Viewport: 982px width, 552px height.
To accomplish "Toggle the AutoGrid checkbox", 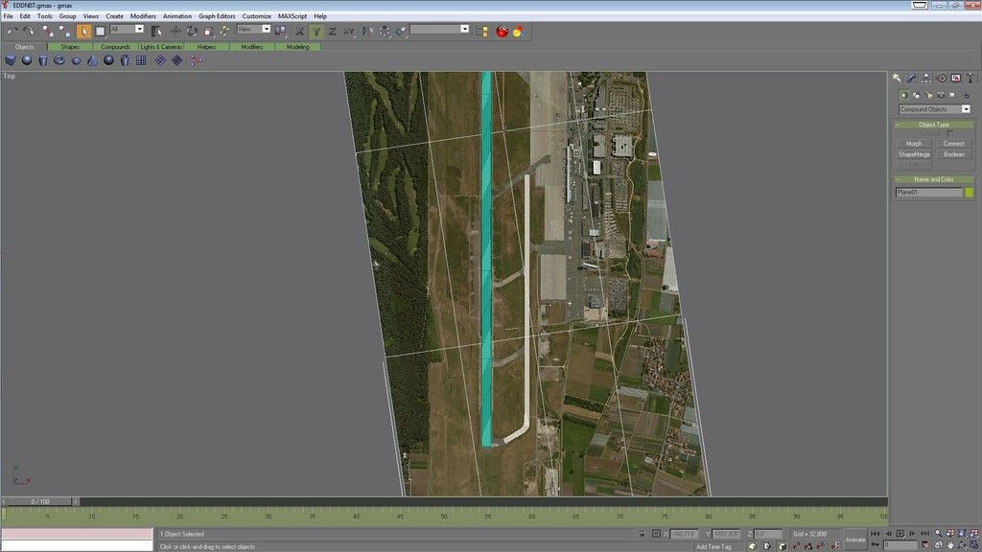I will [x=950, y=132].
